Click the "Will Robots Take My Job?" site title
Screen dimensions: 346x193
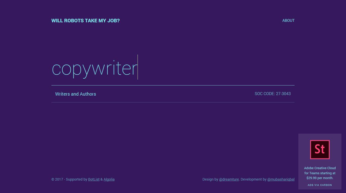(x=85, y=21)
